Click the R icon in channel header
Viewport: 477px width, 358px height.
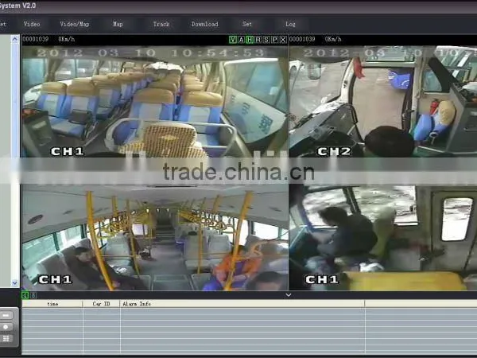click(x=258, y=40)
